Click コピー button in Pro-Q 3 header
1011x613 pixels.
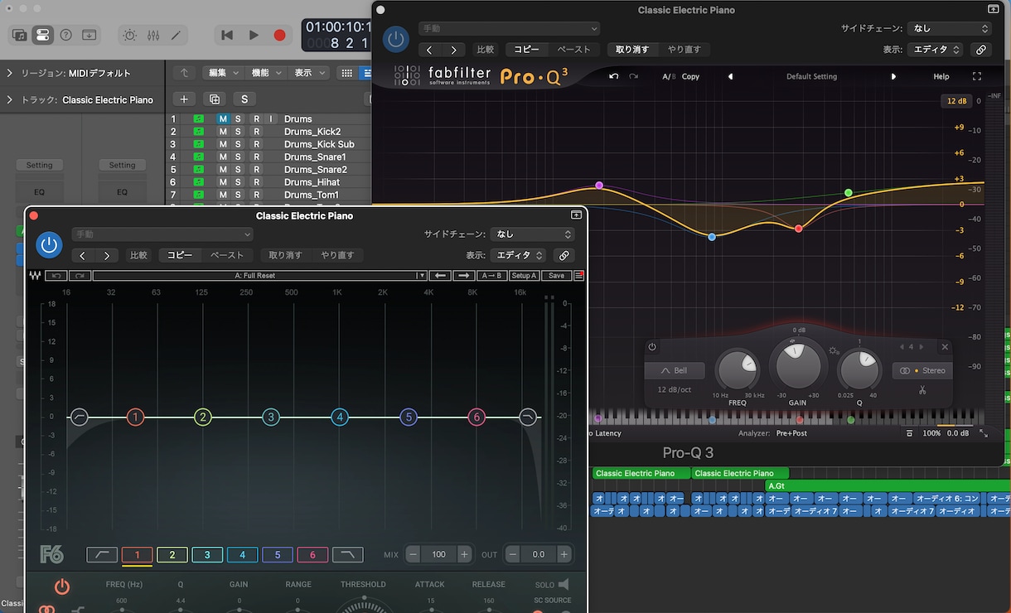(x=527, y=50)
